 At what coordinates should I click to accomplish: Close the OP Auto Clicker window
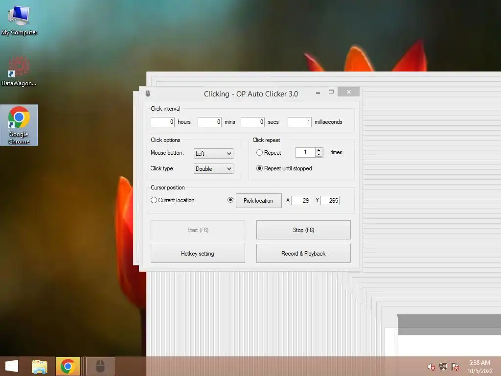(348, 92)
